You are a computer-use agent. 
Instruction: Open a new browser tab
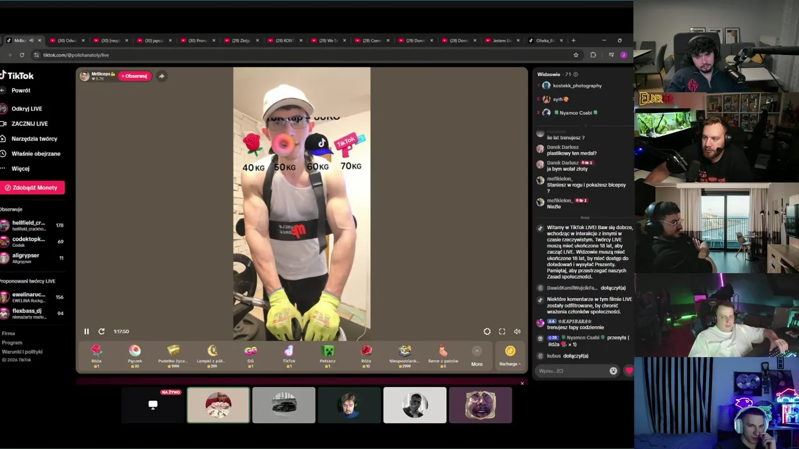click(574, 41)
